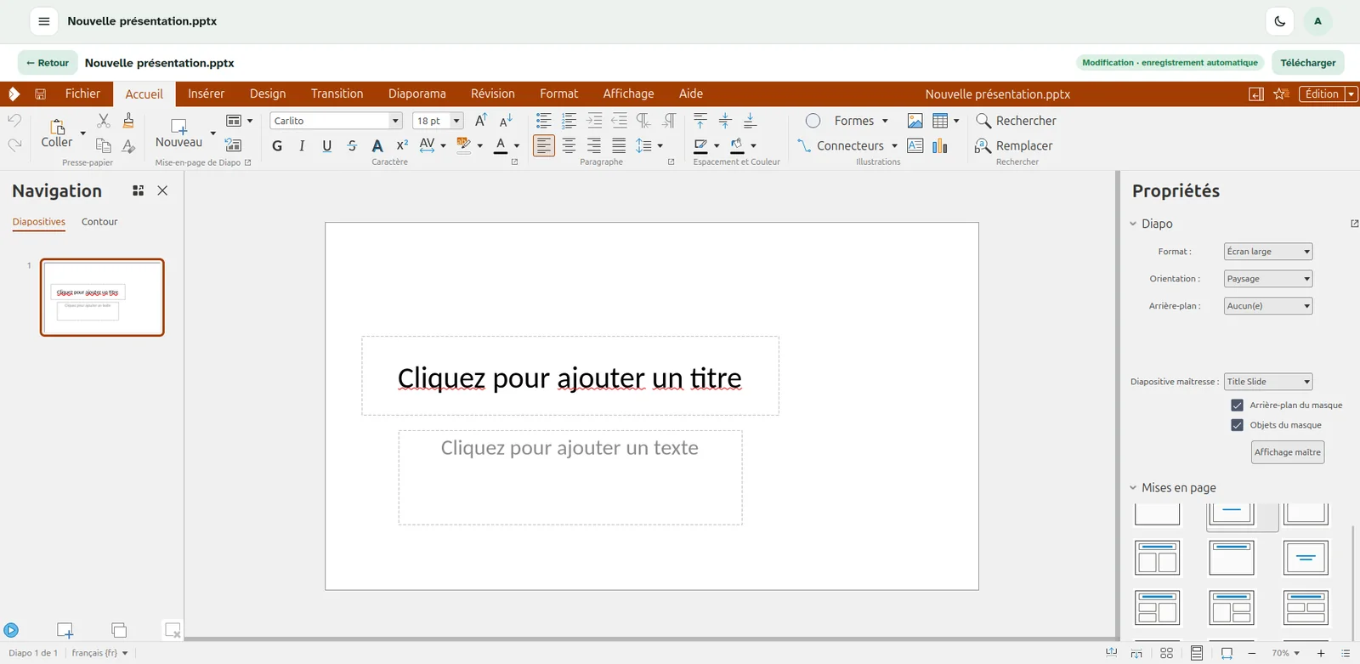Click the center paragraph alignment icon
The height and width of the screenshot is (664, 1360).
point(569,146)
